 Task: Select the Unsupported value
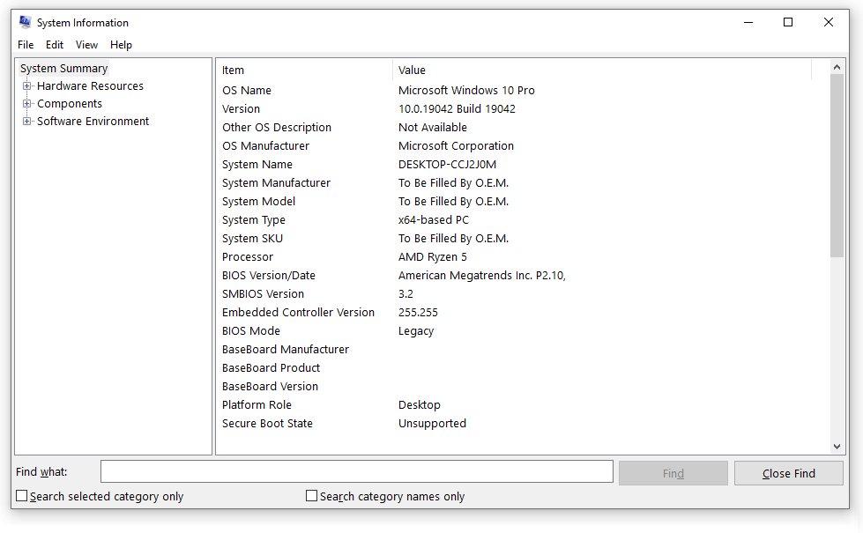pyautogui.click(x=433, y=424)
